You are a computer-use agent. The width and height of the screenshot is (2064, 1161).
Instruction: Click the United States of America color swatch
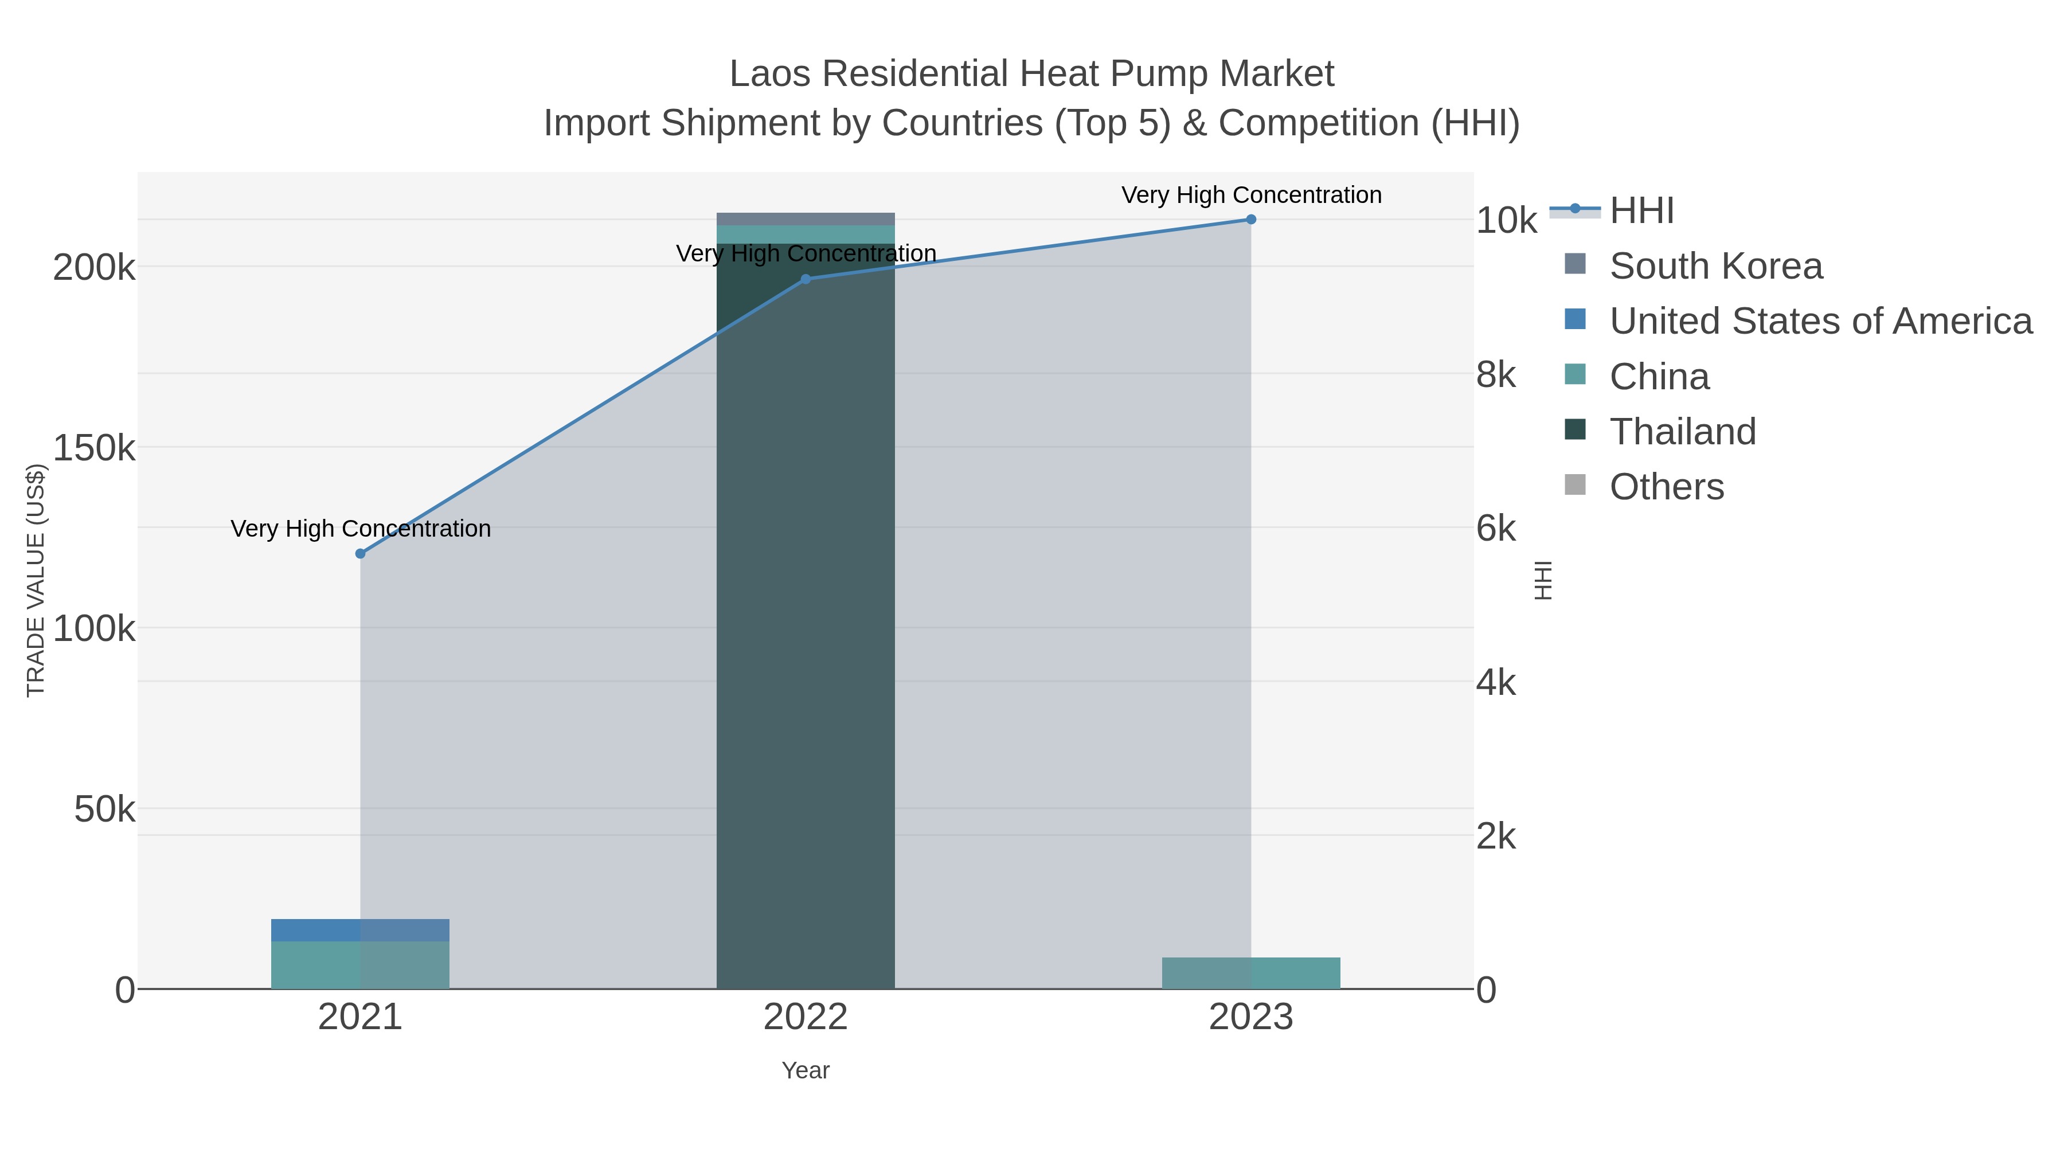[x=1576, y=319]
